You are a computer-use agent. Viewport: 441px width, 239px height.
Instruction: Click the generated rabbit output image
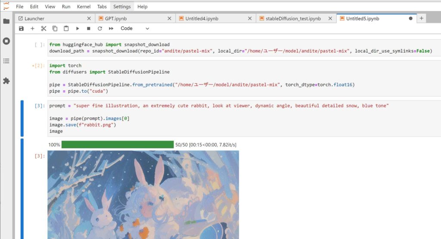(143, 194)
